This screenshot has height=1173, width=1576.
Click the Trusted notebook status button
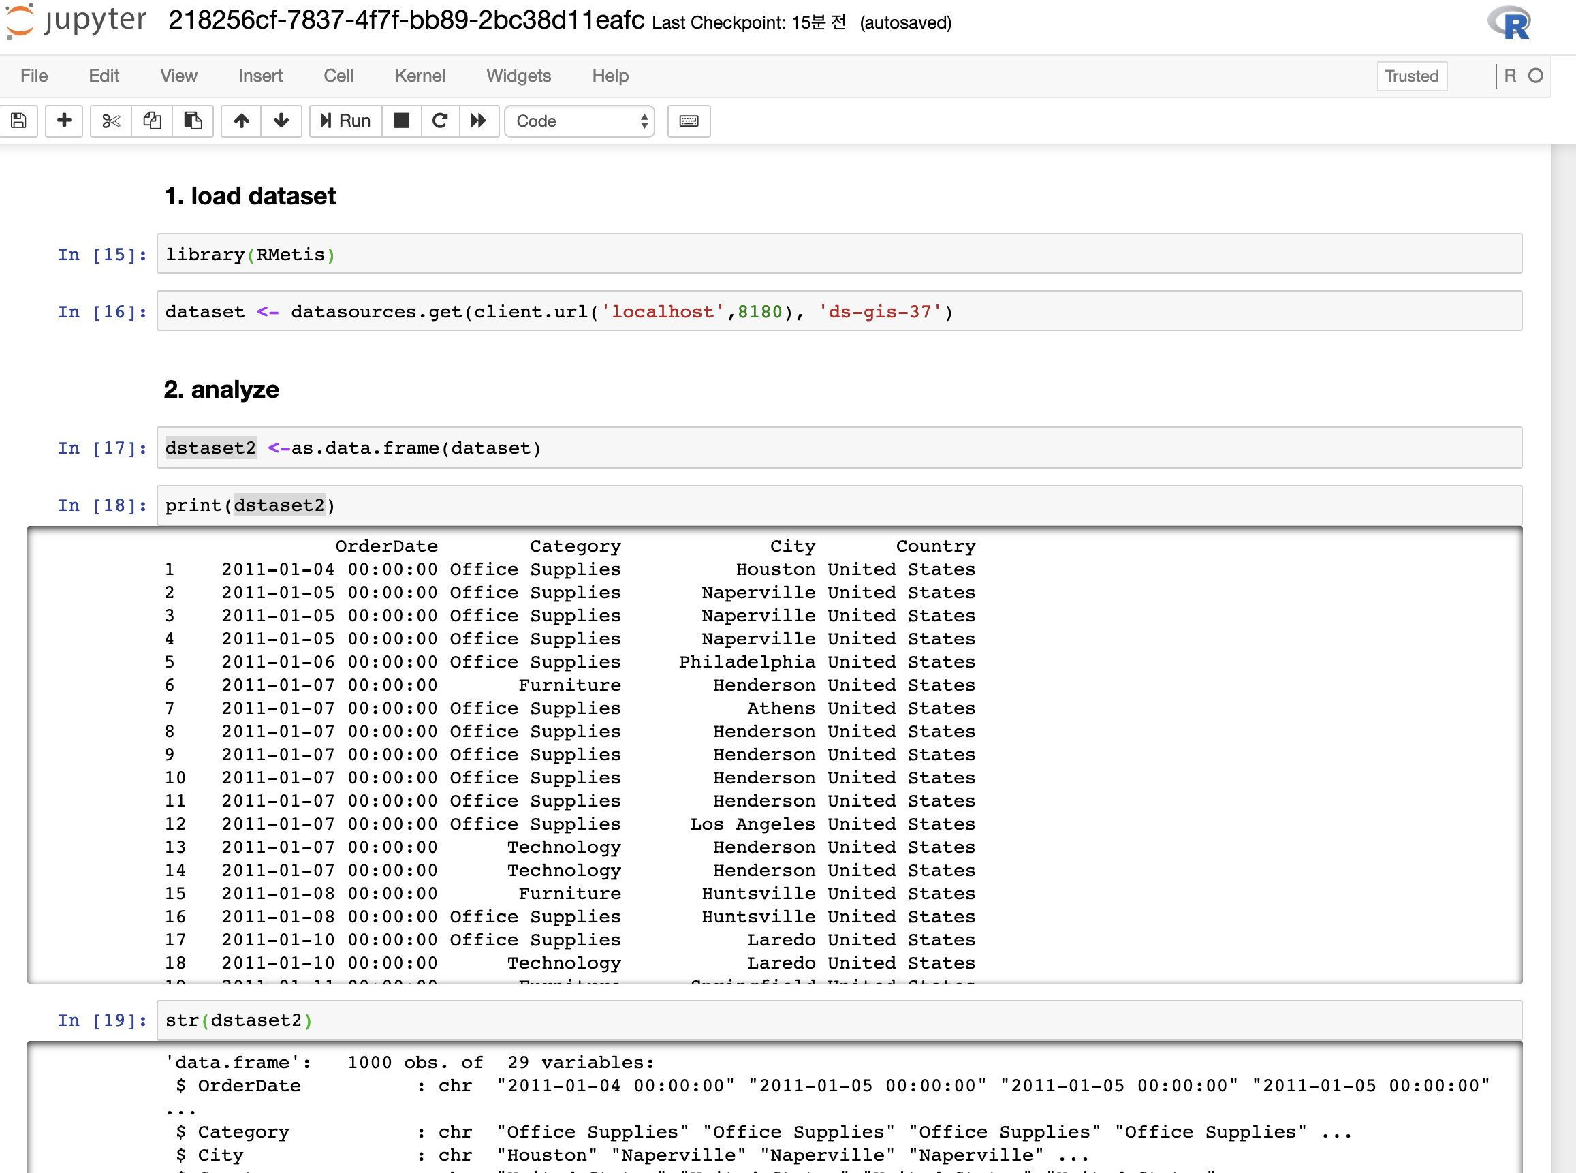pyautogui.click(x=1411, y=76)
